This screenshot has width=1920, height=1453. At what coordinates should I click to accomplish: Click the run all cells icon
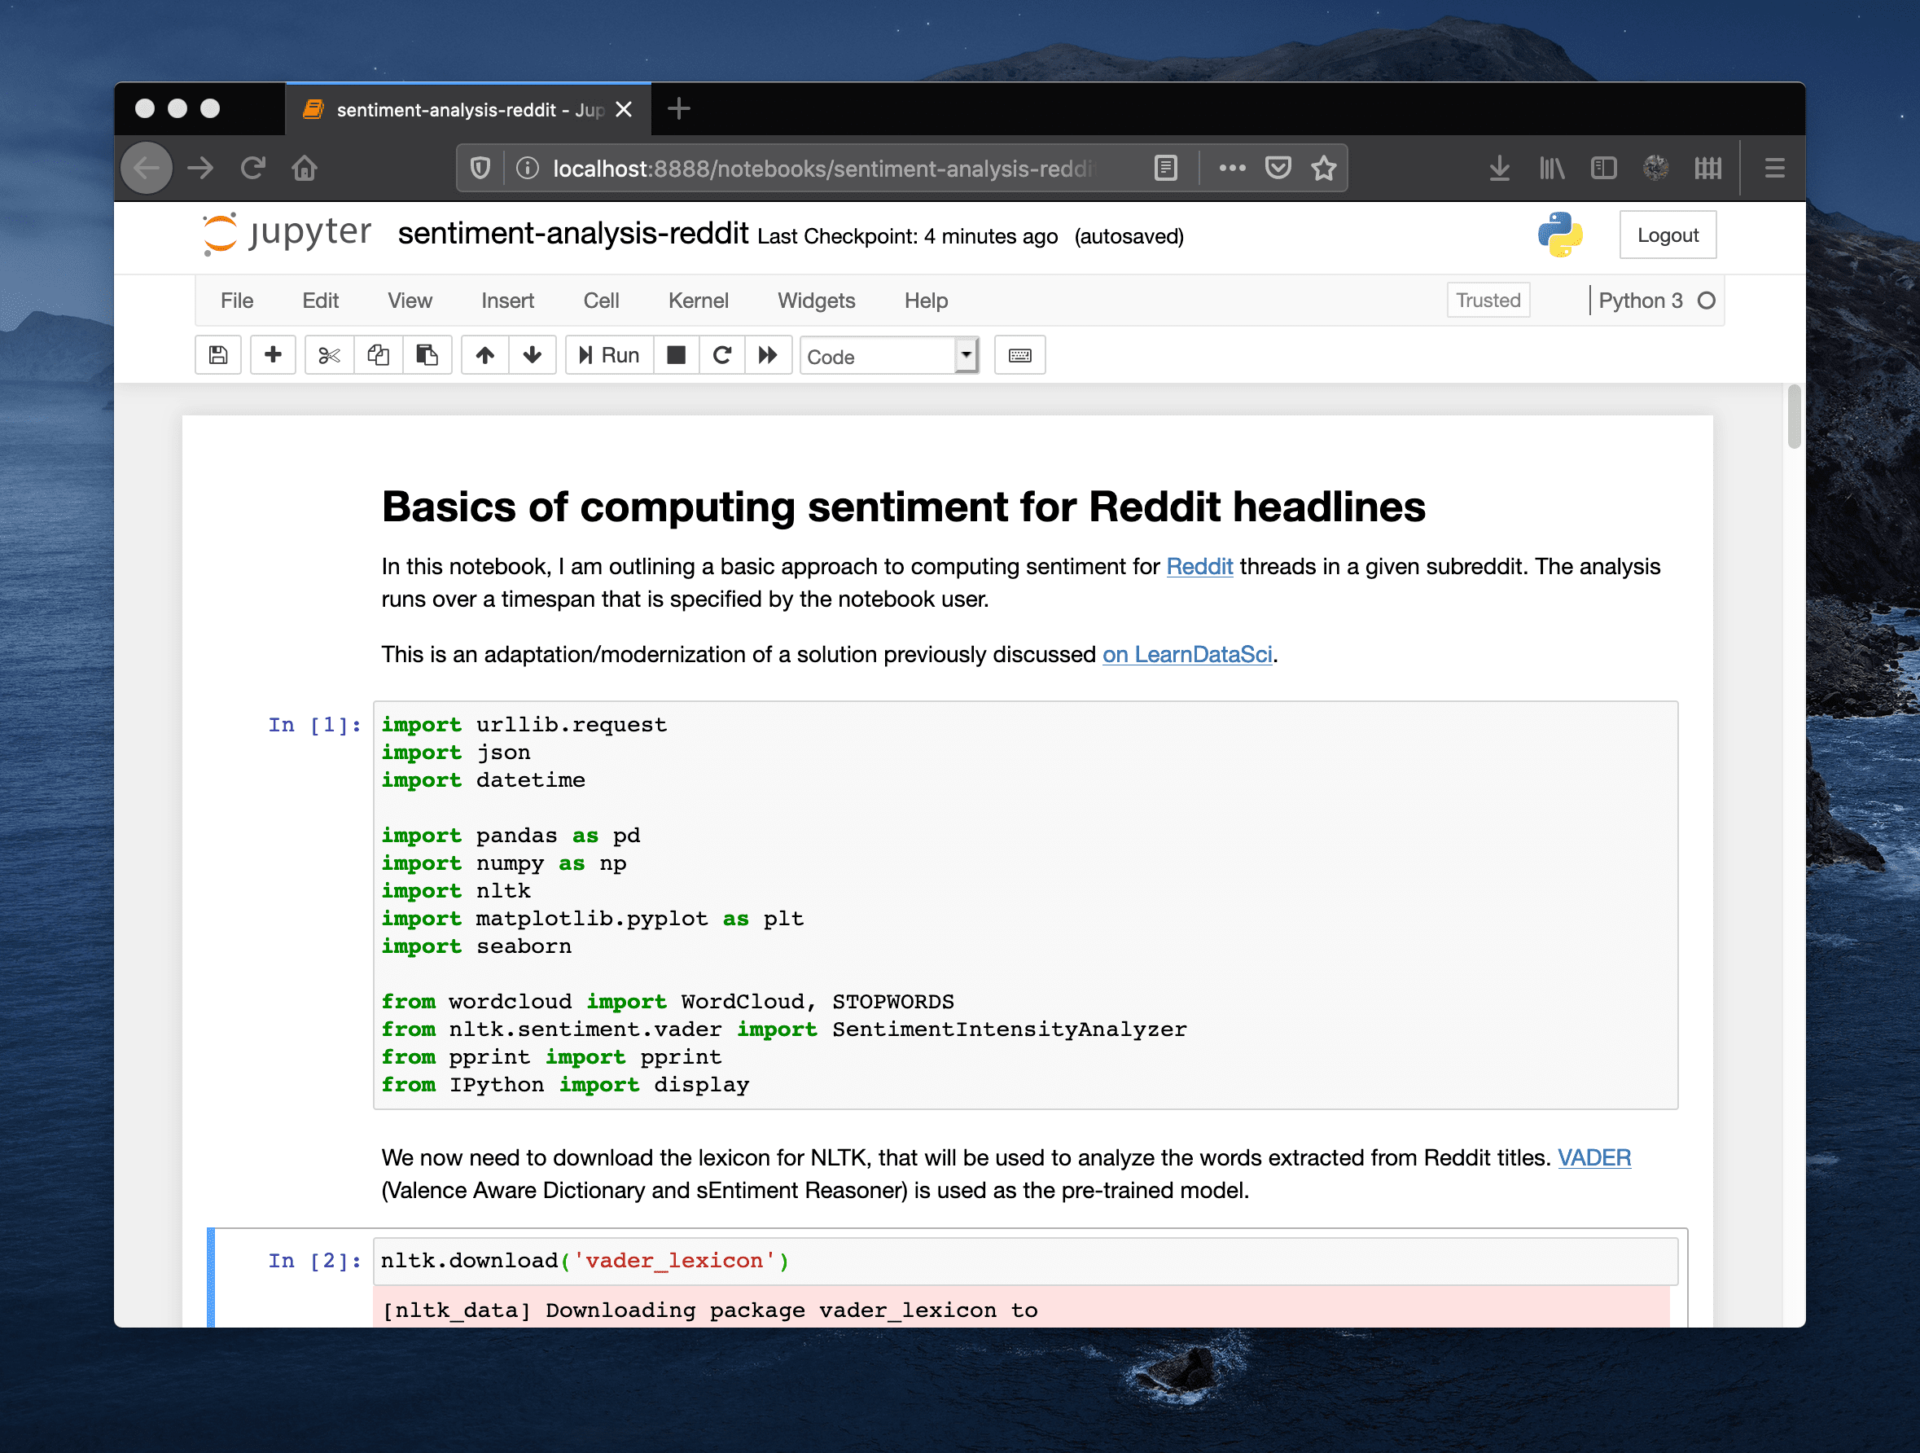(x=769, y=356)
